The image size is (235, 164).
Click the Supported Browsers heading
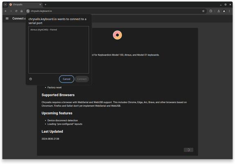click(58, 95)
